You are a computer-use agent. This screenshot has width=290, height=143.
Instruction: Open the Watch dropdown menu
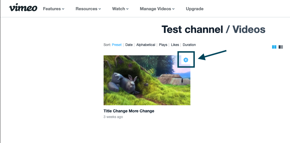[x=120, y=9]
